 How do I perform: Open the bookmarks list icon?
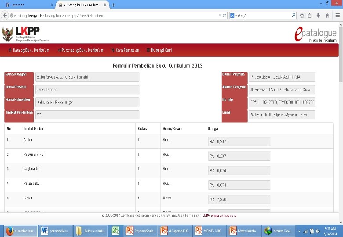[310, 15]
